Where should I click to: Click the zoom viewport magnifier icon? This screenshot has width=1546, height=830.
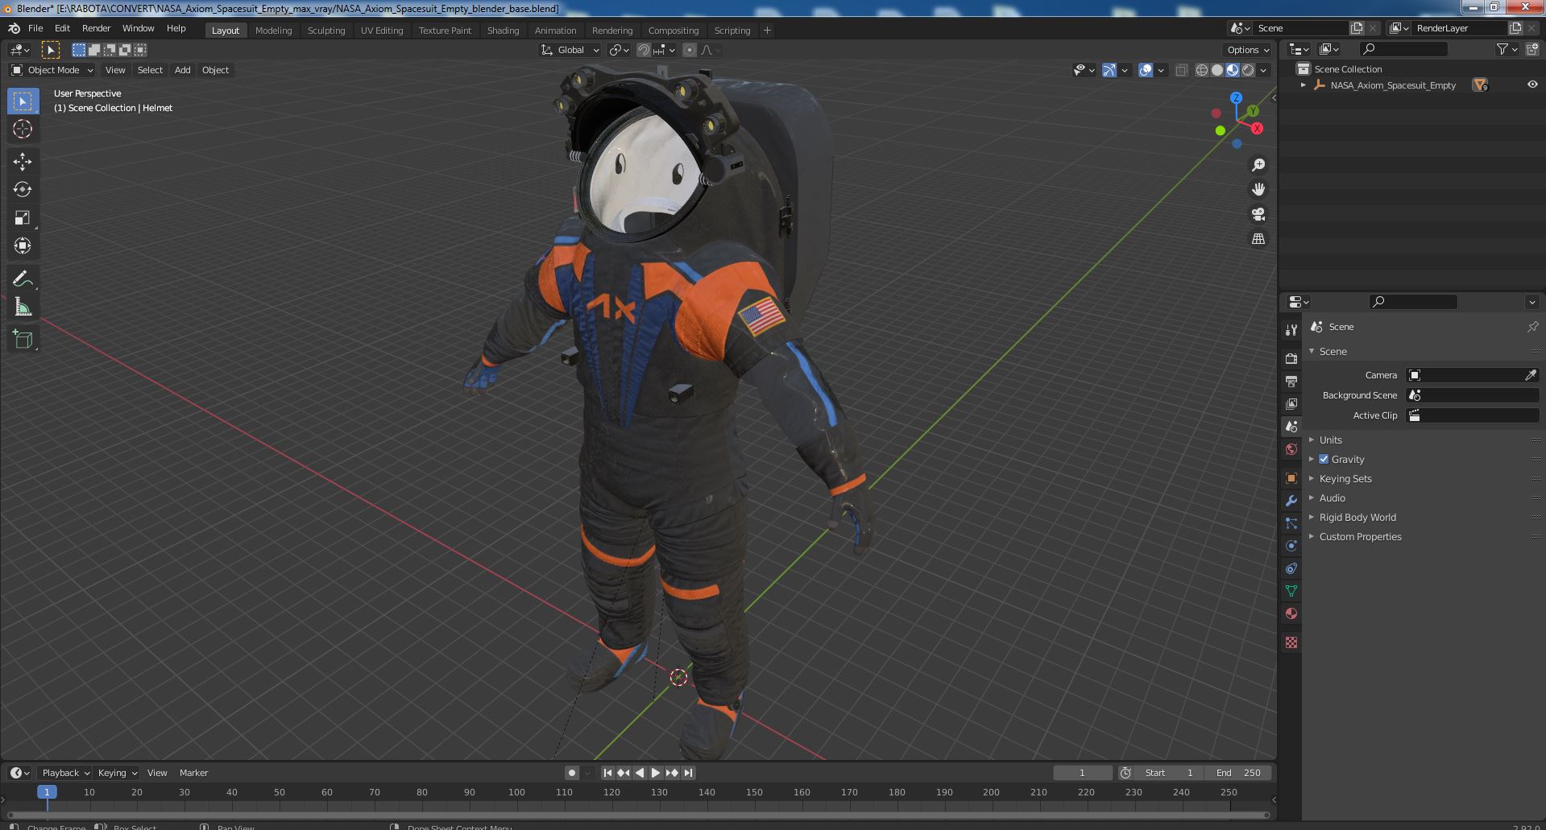pos(1258,165)
